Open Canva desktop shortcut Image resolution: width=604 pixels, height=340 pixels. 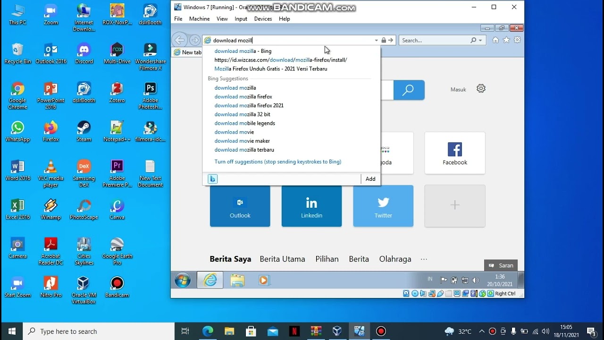tap(117, 210)
